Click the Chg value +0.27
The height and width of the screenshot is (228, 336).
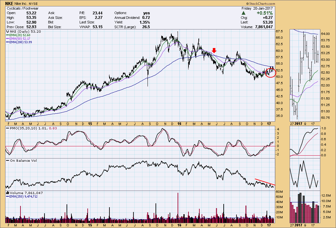click(x=268, y=18)
